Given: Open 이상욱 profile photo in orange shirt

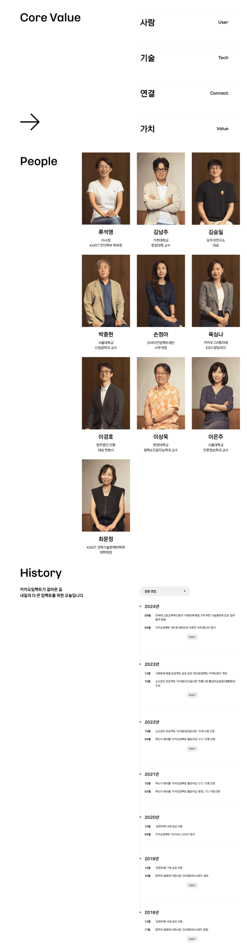Looking at the screenshot, I should pyautogui.click(x=161, y=393).
